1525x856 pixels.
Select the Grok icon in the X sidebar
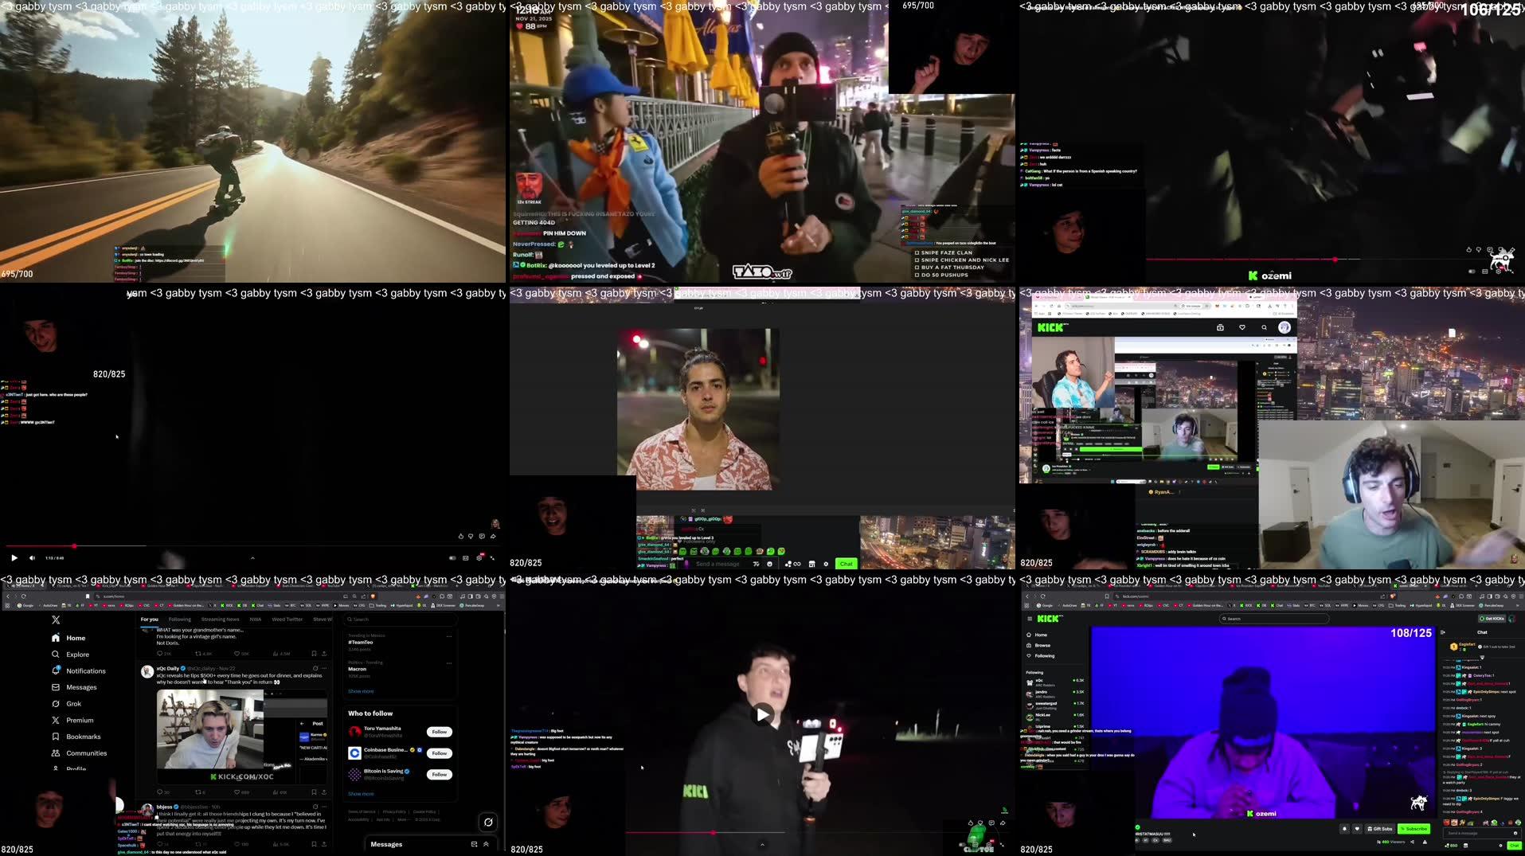pyautogui.click(x=56, y=704)
